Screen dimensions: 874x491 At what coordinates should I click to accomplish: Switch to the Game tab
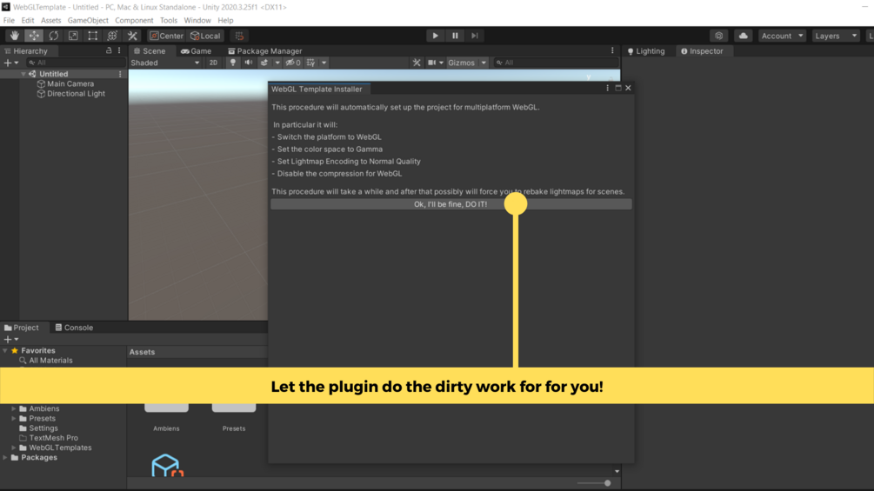coord(197,50)
